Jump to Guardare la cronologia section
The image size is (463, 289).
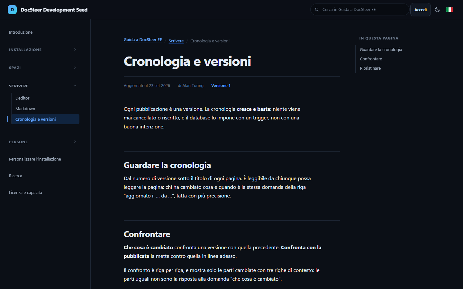point(381,50)
